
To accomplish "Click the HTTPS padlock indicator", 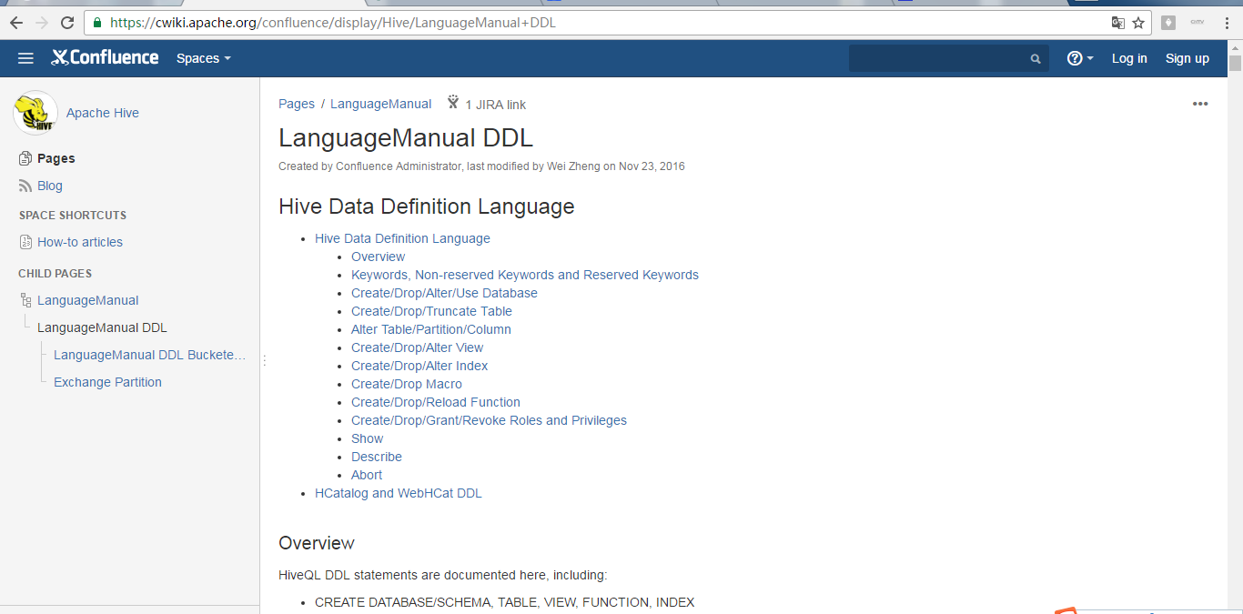I will pos(96,23).
